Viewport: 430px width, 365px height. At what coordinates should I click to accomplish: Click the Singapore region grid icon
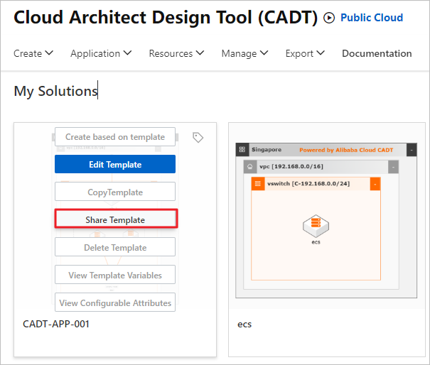click(x=242, y=150)
